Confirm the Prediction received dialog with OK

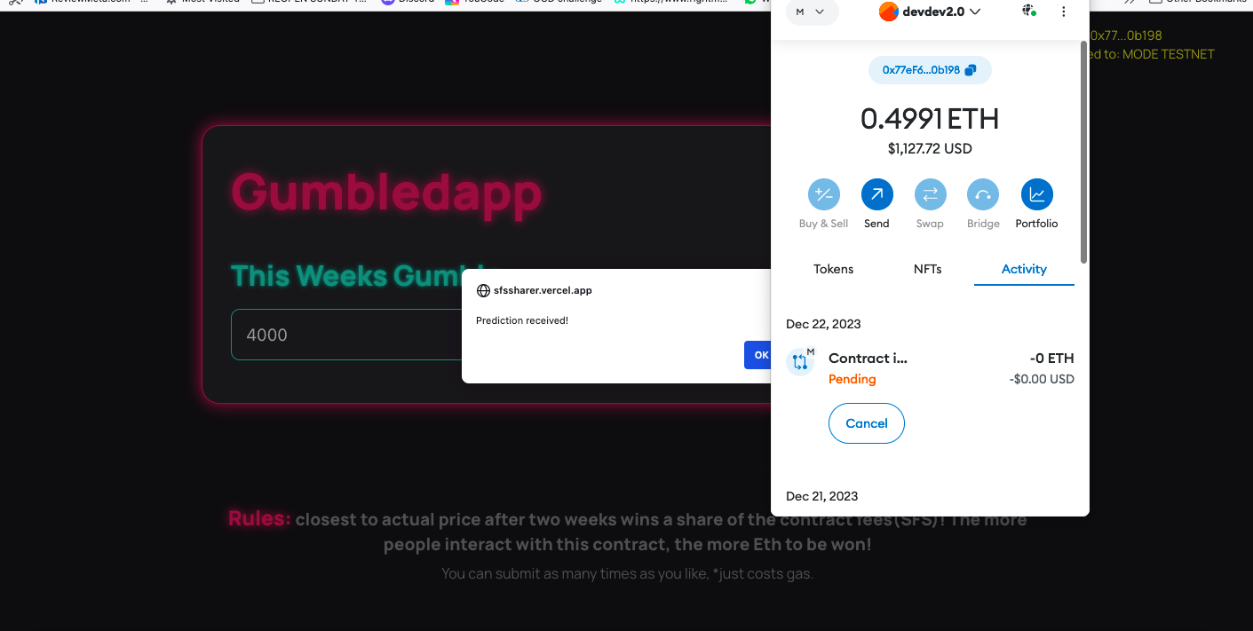click(x=757, y=355)
